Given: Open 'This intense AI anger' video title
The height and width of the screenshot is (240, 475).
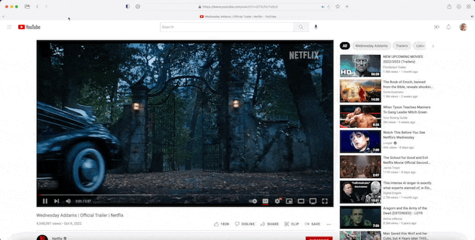Looking at the screenshot, I should (x=407, y=185).
